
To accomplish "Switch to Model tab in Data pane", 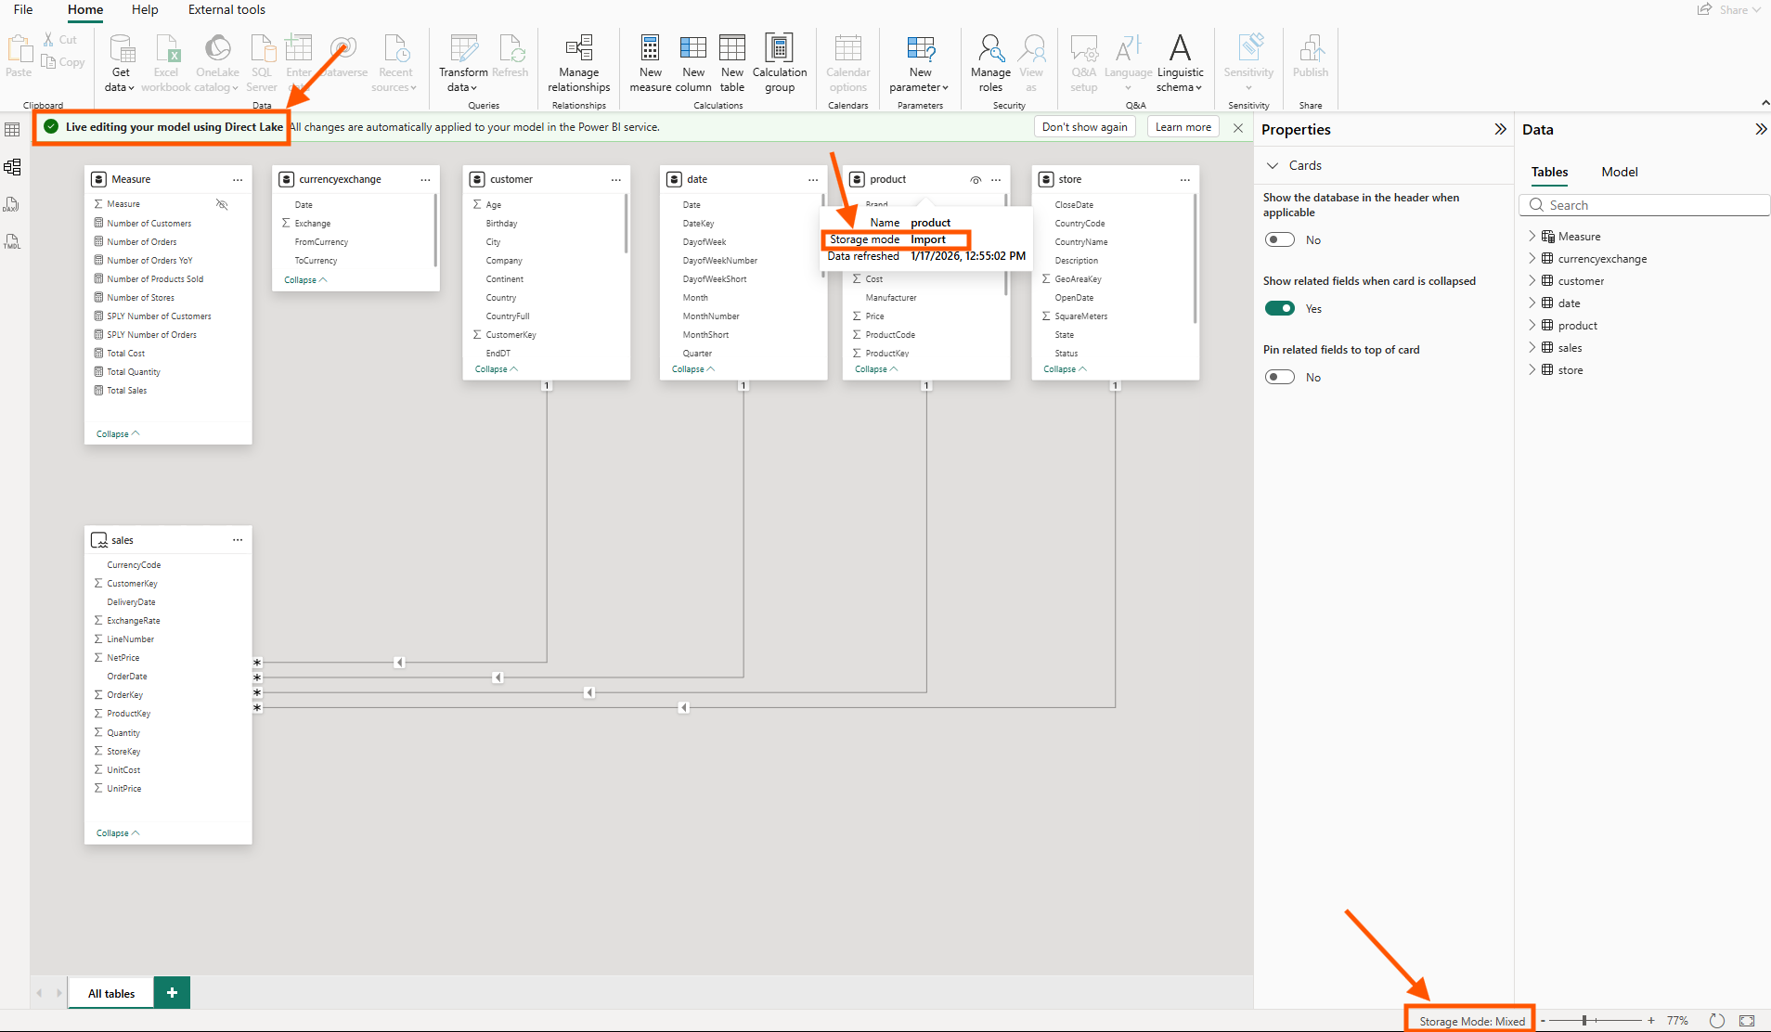I will click(x=1619, y=172).
